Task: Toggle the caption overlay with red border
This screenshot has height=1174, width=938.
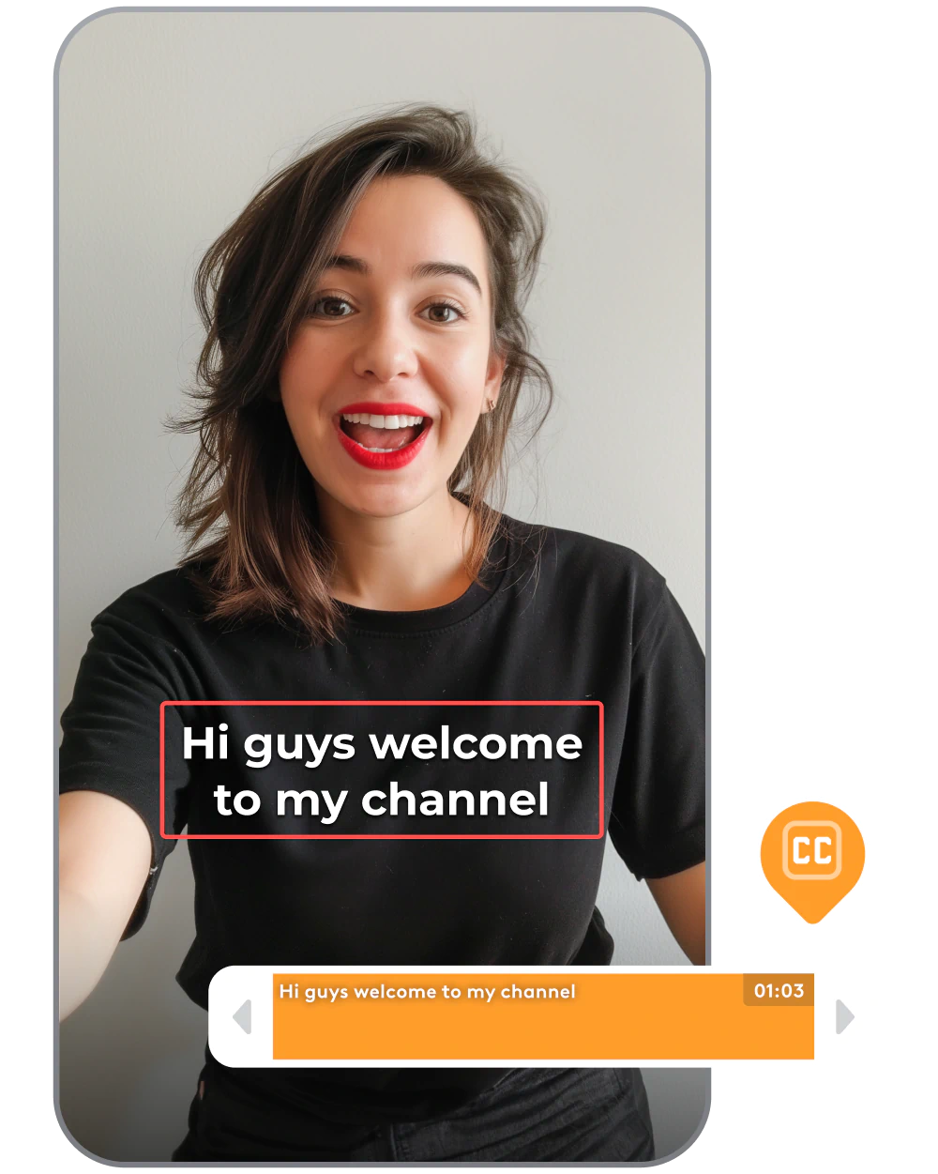Action: [381, 770]
